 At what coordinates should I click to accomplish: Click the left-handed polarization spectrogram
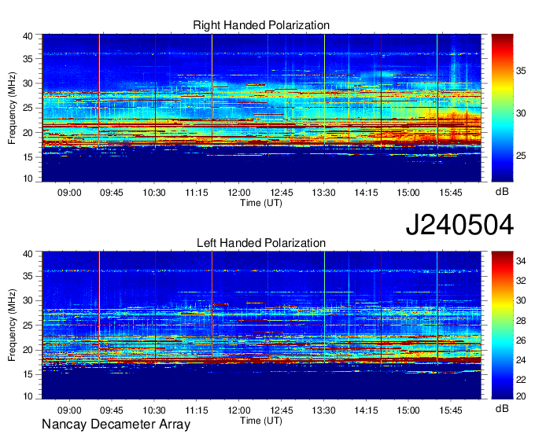coord(261,325)
